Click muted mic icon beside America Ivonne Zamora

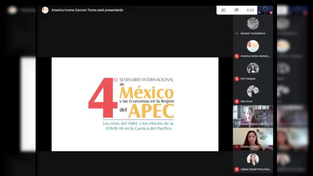(x=237, y=56)
